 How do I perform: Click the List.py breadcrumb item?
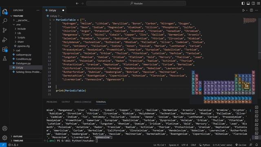(x=53, y=16)
